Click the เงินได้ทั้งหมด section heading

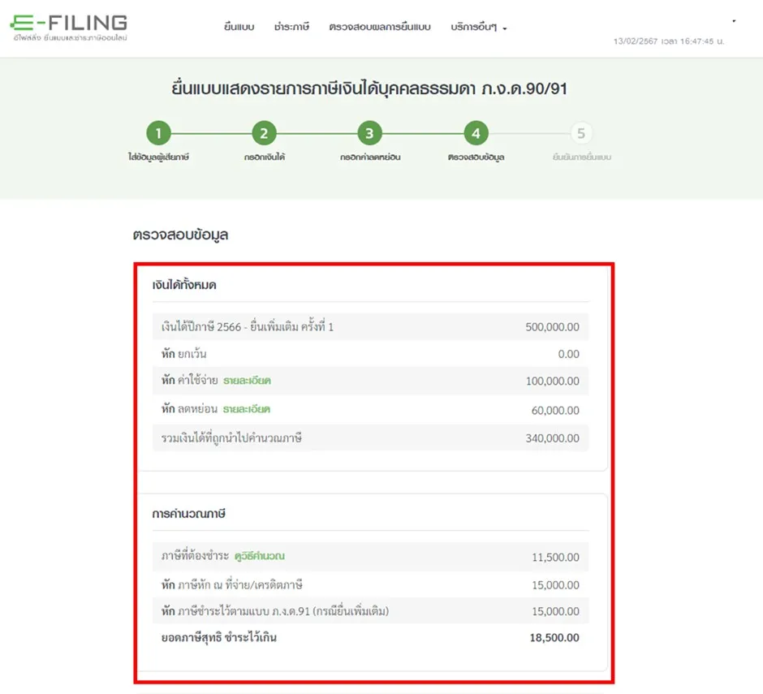(184, 285)
